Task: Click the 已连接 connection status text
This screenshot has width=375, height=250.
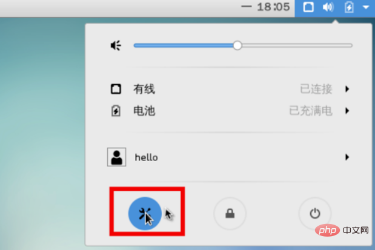Action: 316,89
